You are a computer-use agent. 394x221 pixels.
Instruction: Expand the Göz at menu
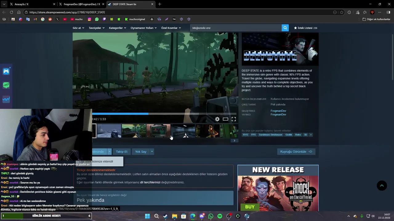(78, 28)
